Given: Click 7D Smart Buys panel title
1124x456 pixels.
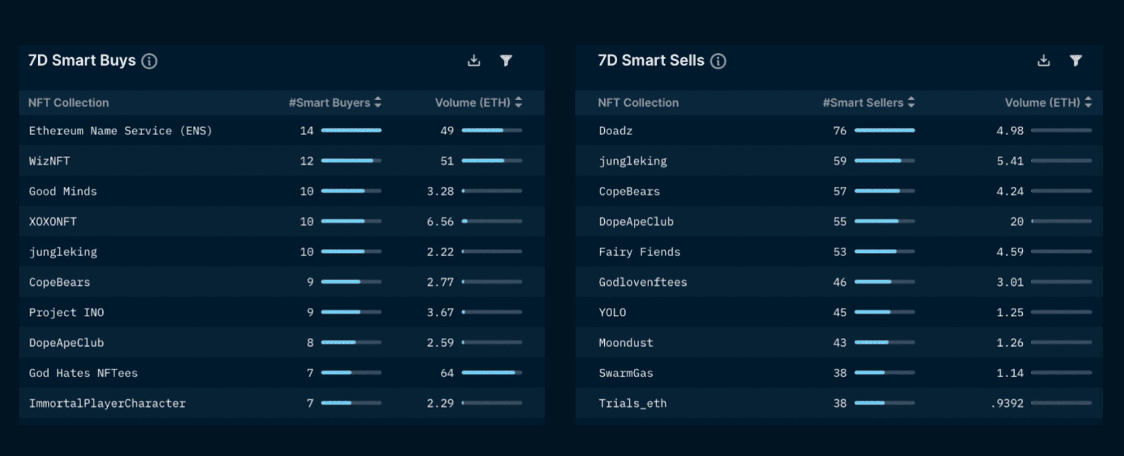Looking at the screenshot, I should tap(82, 60).
